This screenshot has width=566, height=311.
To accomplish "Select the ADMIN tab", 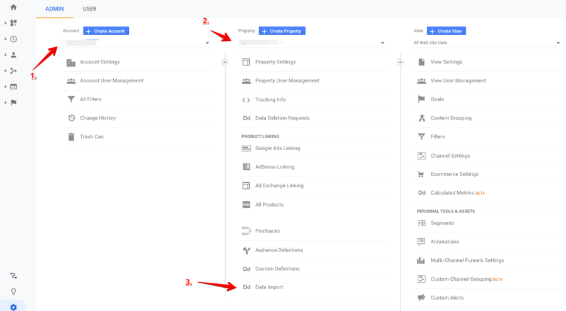I will pos(55,9).
